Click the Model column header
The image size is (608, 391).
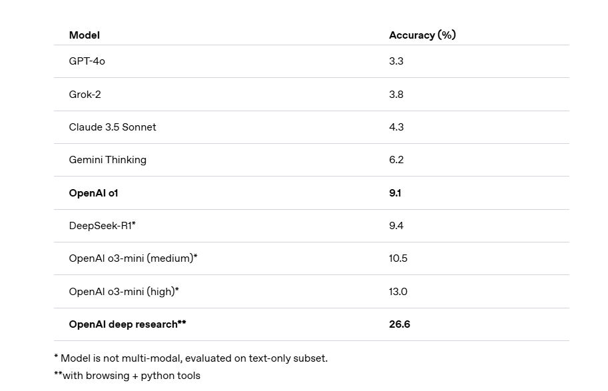coord(85,35)
